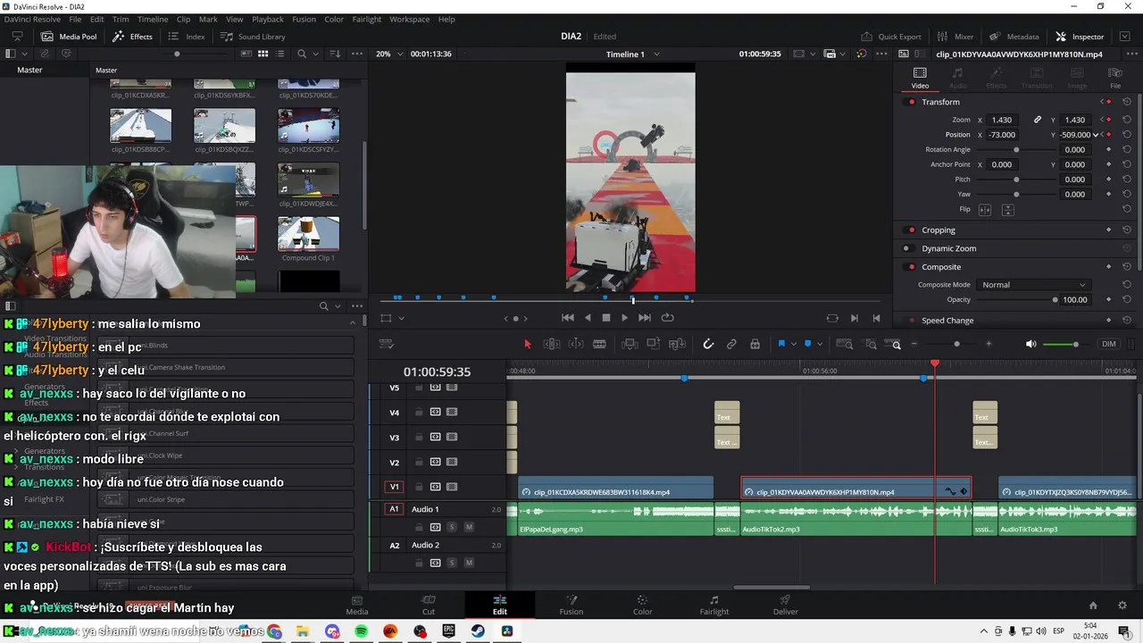Open the Marker color dropdown arrow
The width and height of the screenshot is (1143, 643).
(820, 345)
